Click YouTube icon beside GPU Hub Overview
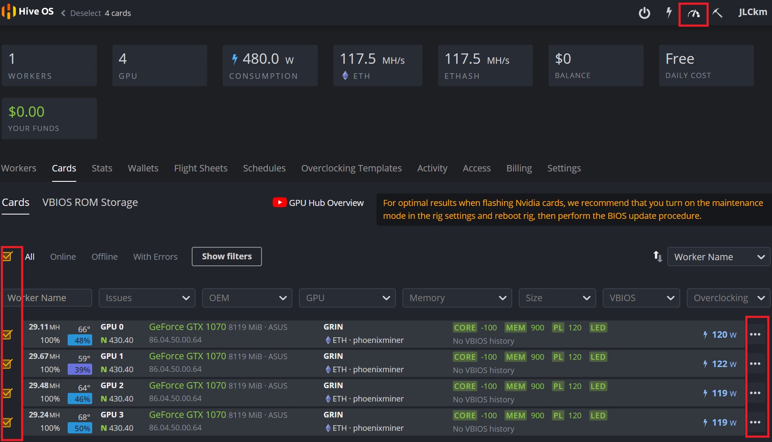Screen dimensions: 772x442 tap(280, 202)
